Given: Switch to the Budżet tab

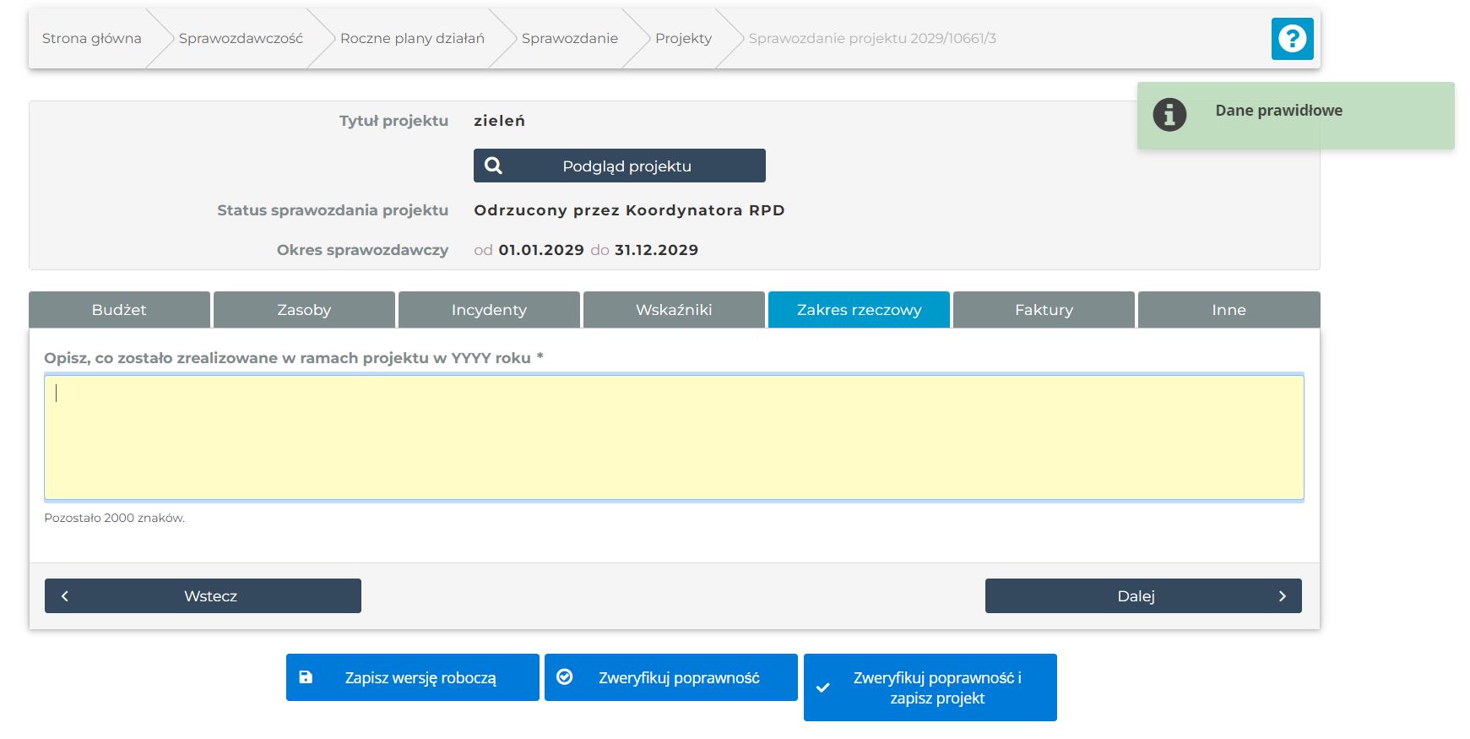Looking at the screenshot, I should 119,310.
